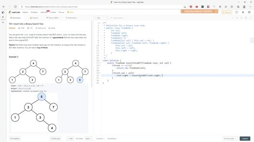Open the Contribute link
The height and width of the screenshot is (142, 254).
[112, 138]
